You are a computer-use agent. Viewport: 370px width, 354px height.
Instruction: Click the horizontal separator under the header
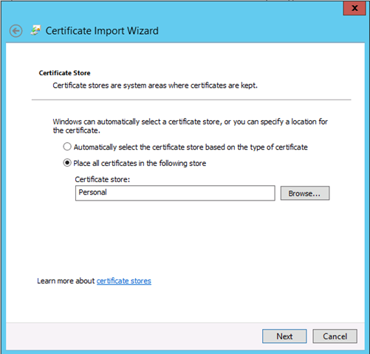(x=191, y=100)
